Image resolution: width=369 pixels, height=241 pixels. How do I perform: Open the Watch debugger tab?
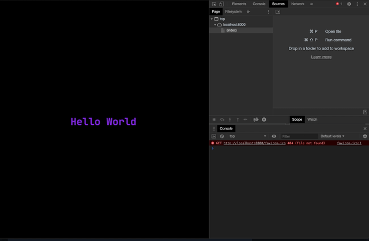[x=312, y=120]
